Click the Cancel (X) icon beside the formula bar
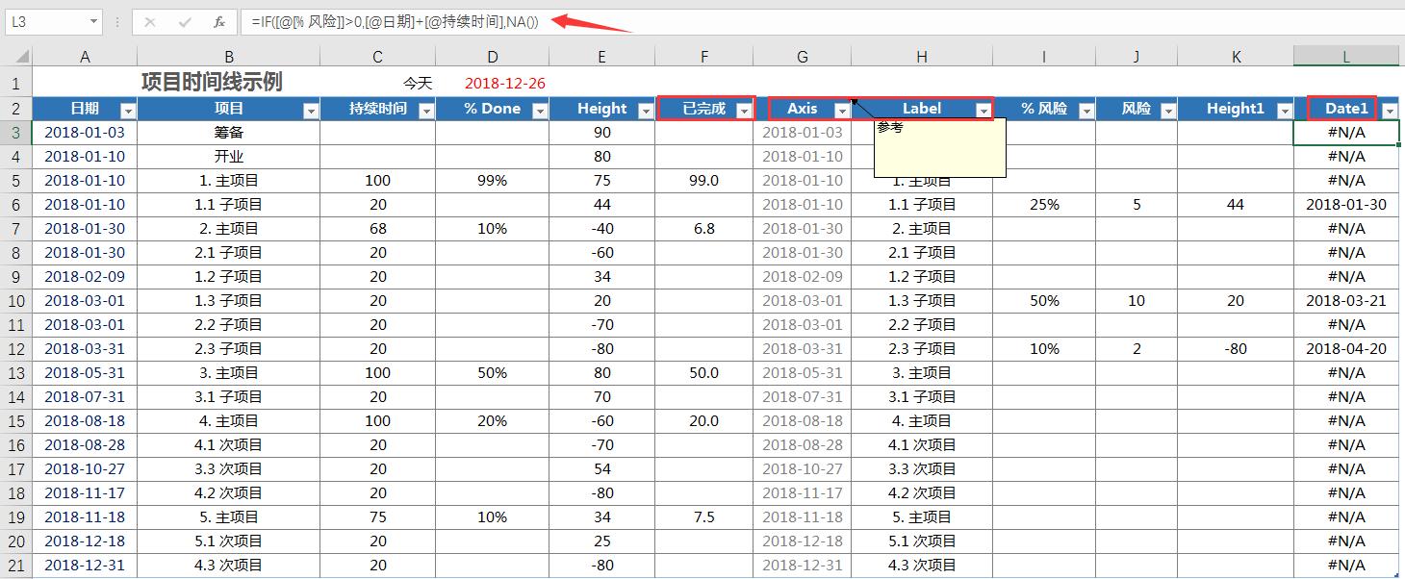The height and width of the screenshot is (579, 1405). [x=151, y=20]
